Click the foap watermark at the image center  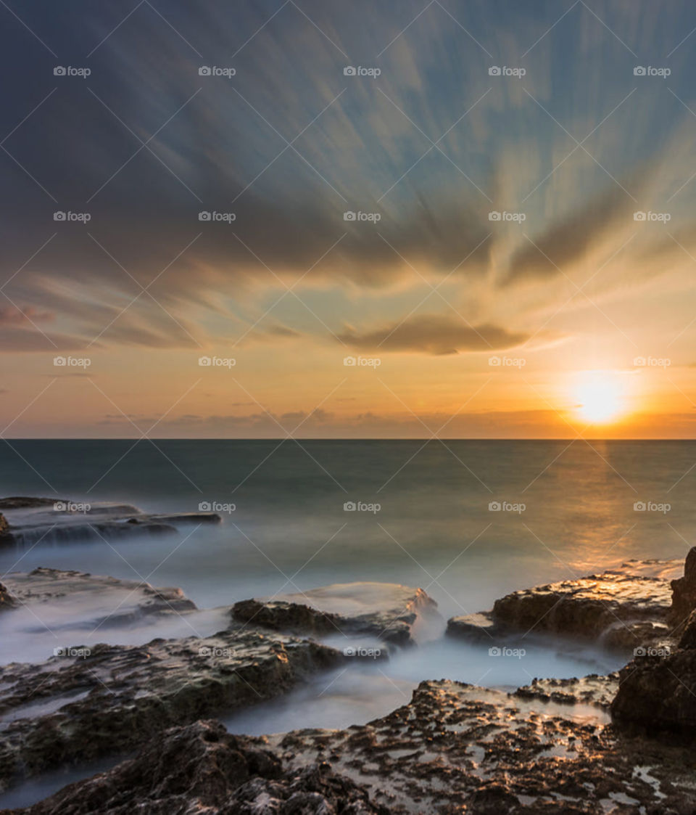click(362, 361)
